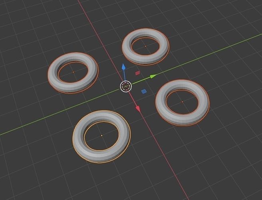Viewport: 262px width, 200px height.
Task: Grab the blue Z-axis move gizmo arrow
Action: [123, 67]
